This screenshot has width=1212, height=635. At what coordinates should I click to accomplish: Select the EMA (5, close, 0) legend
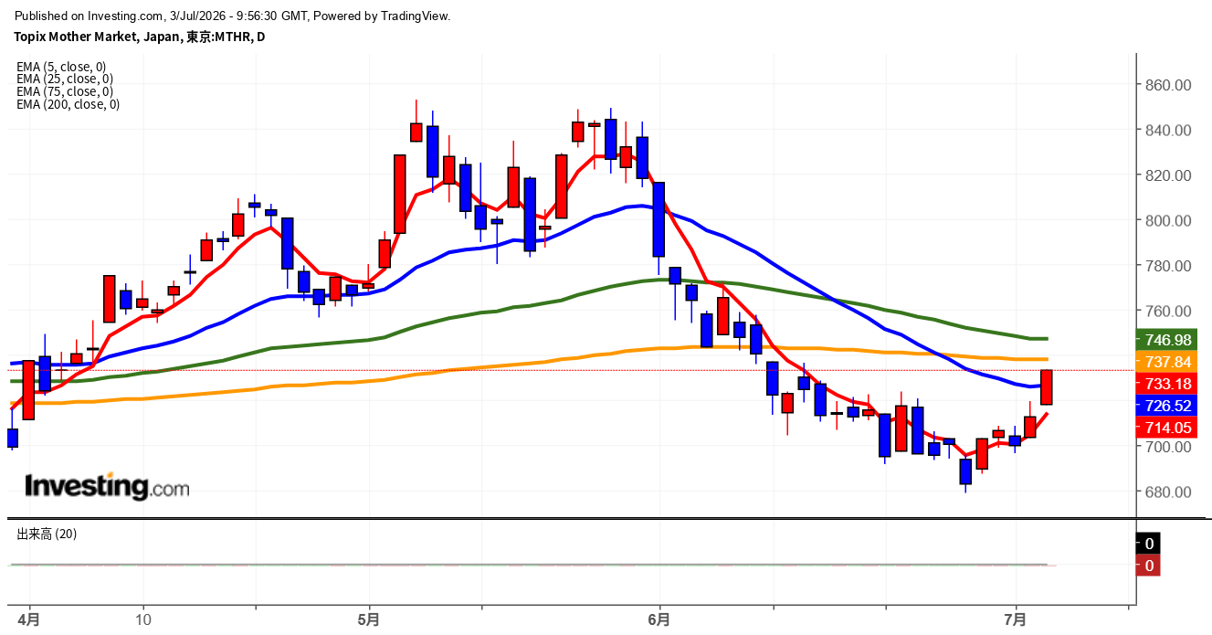tap(61, 67)
